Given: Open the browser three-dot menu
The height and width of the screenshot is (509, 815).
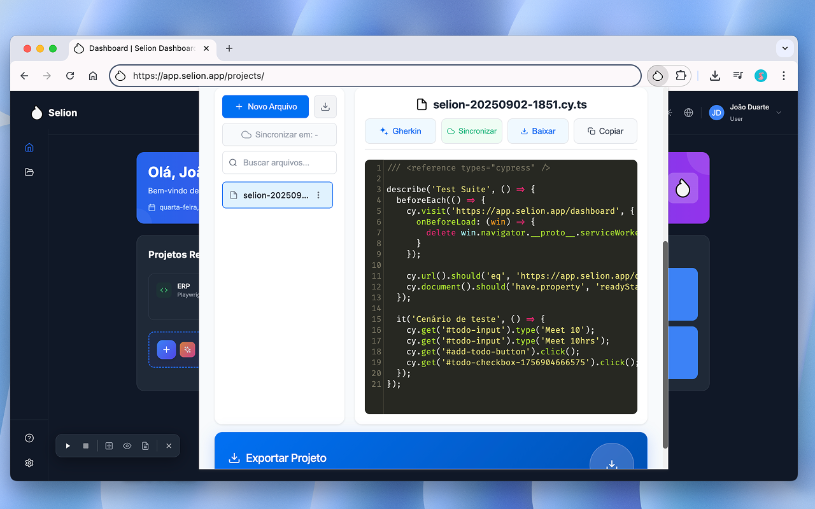Looking at the screenshot, I should (784, 76).
